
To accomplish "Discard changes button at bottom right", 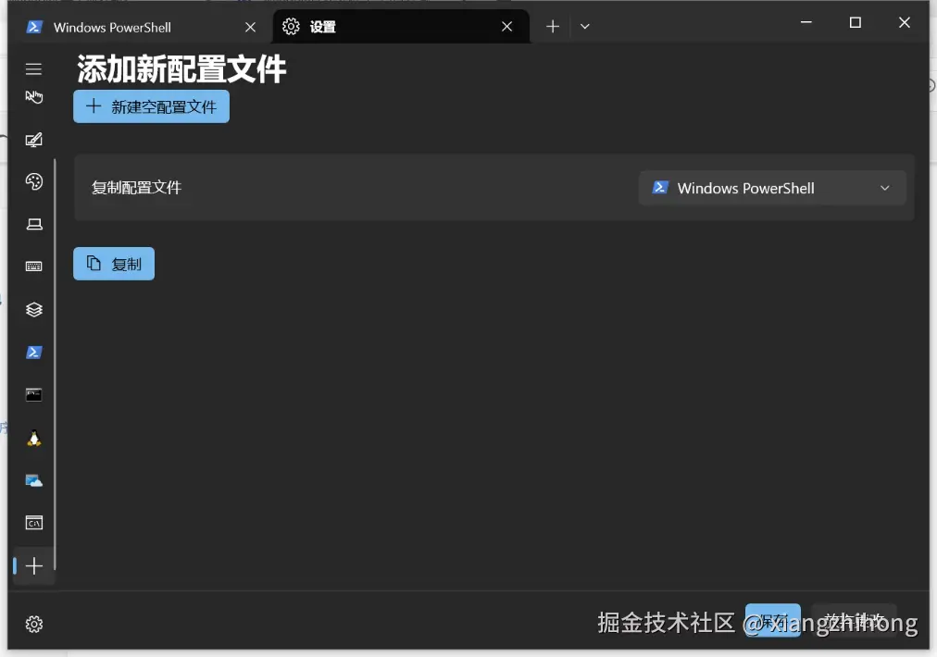I will coord(854,621).
